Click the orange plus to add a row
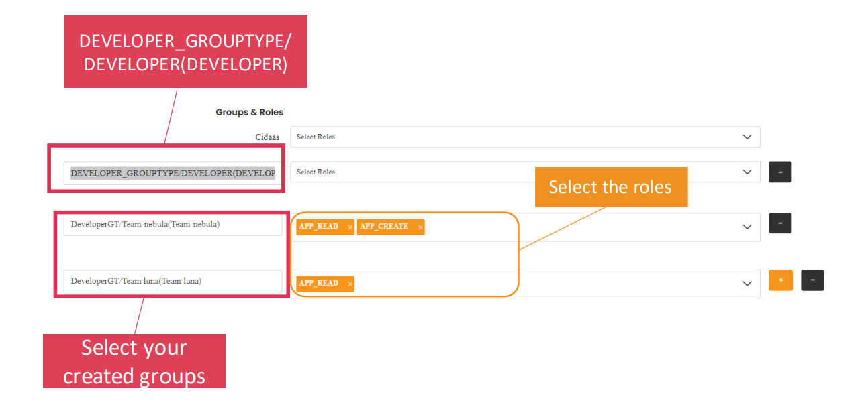Viewport: 864px width, 413px height. click(x=780, y=280)
